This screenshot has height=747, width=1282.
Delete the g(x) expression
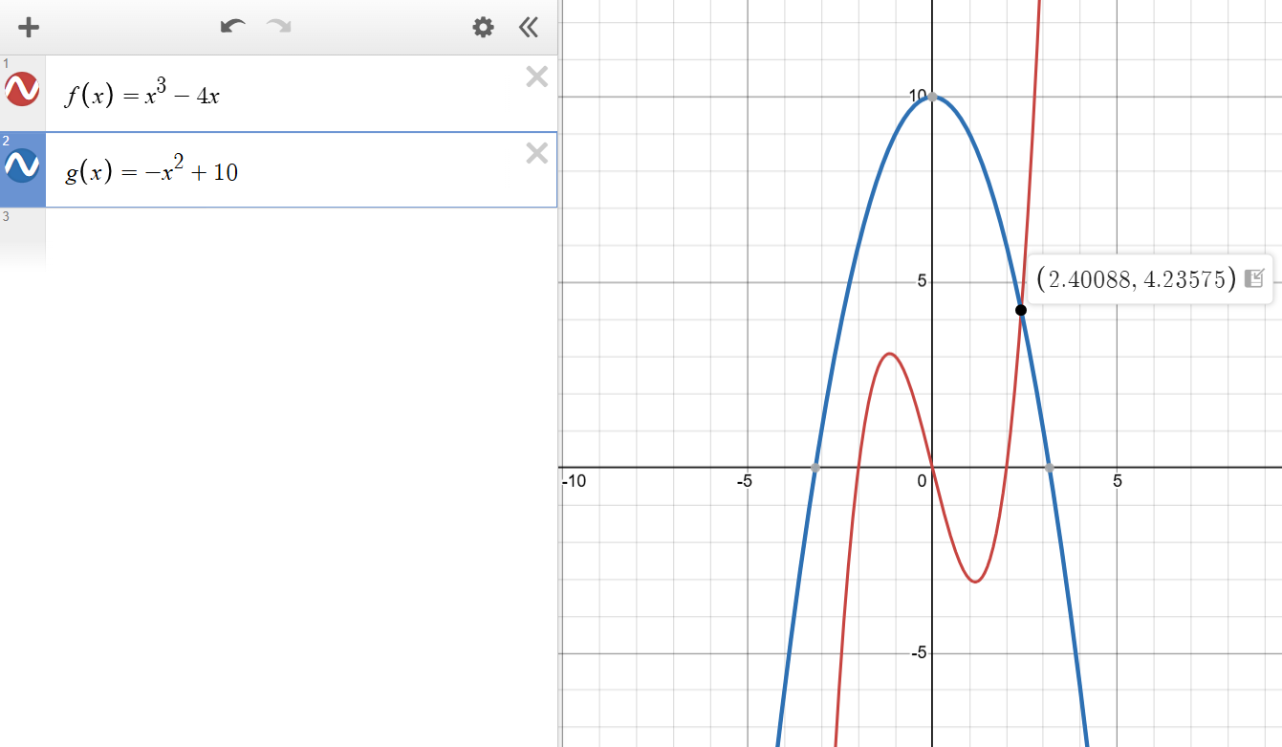[537, 153]
